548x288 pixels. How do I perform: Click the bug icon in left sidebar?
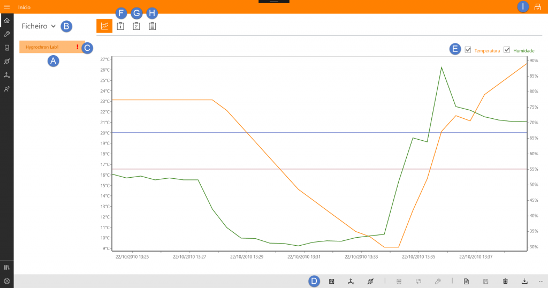click(7, 62)
